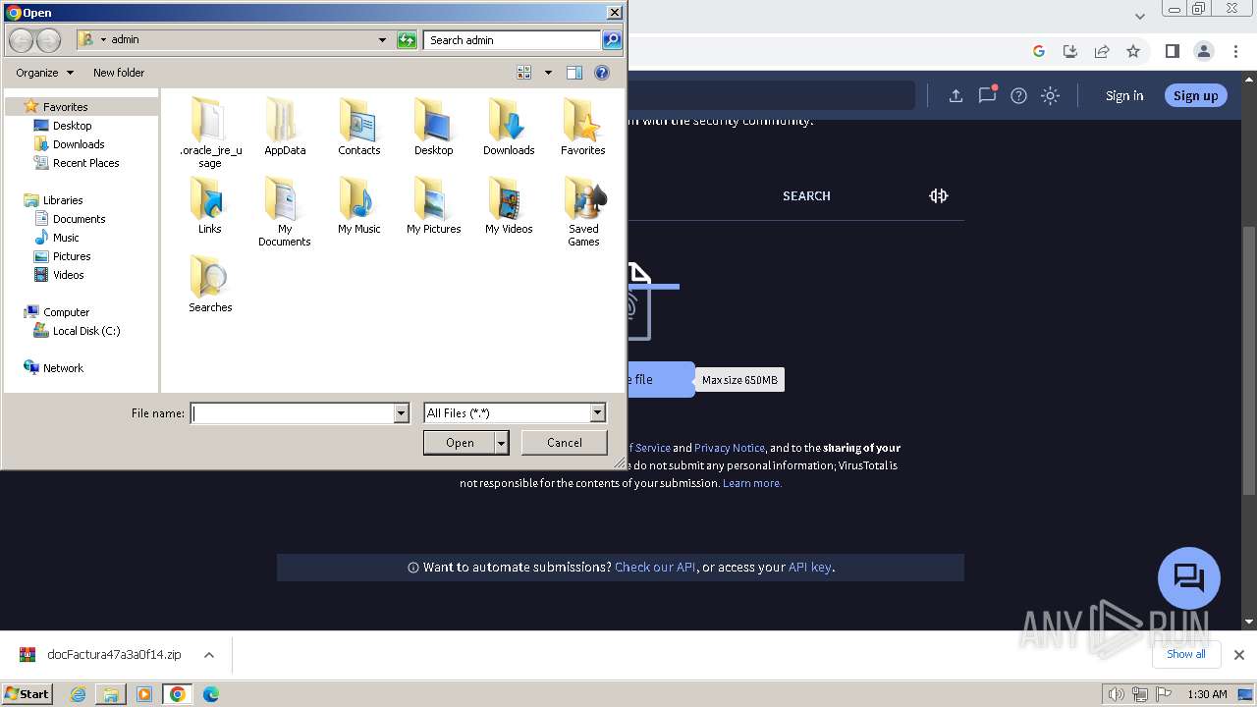The width and height of the screenshot is (1257, 707).
Task: Select the Favorites folder in file list
Action: (583, 128)
